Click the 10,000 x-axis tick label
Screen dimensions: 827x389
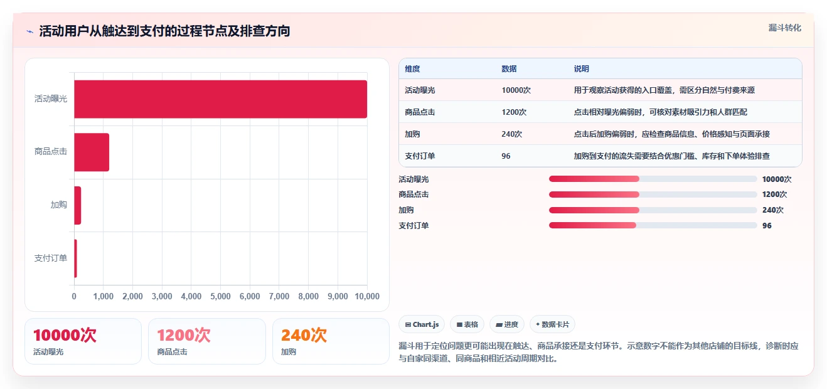click(367, 297)
